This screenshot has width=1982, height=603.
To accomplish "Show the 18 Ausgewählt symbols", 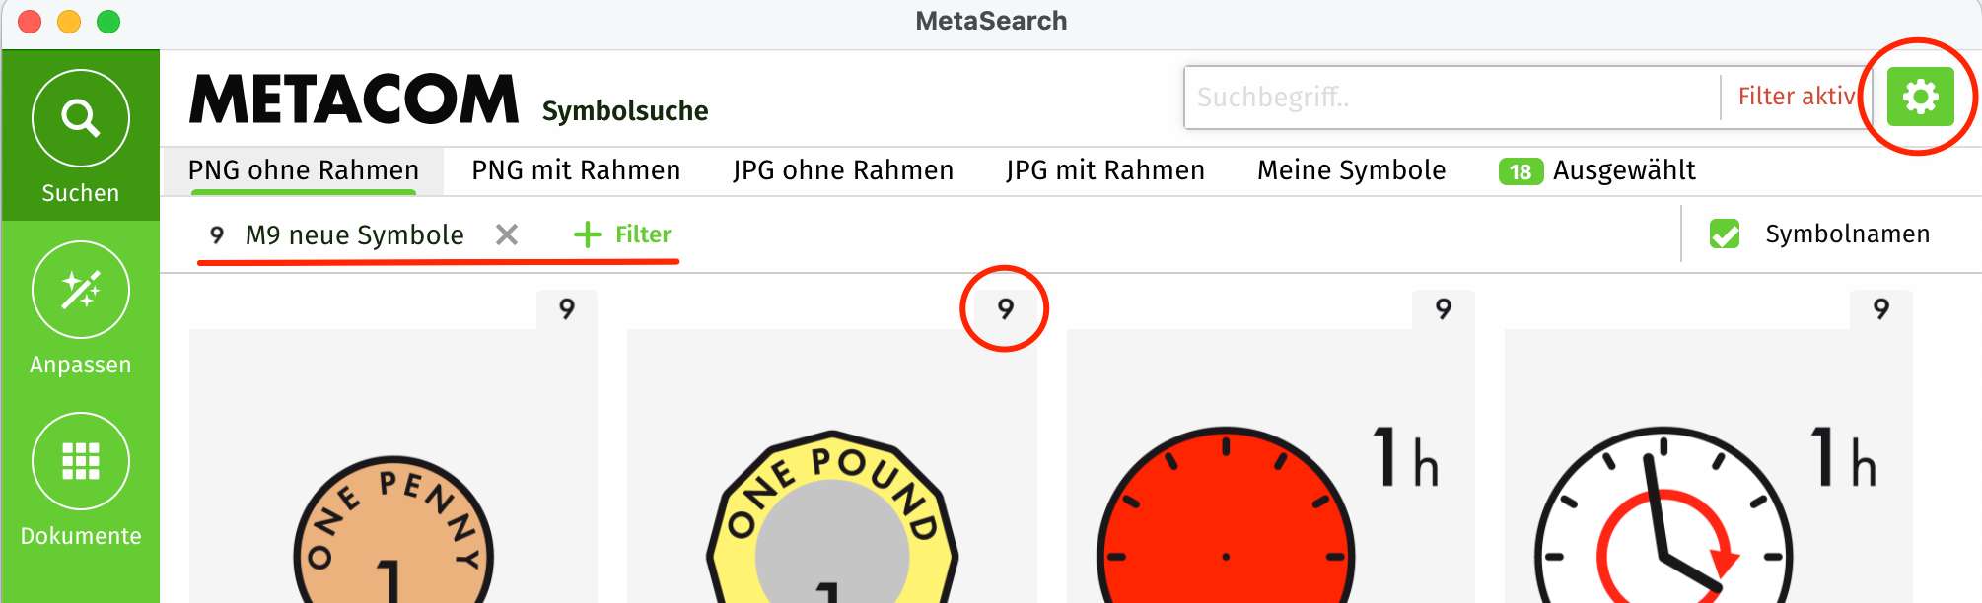I will 1597,171.
